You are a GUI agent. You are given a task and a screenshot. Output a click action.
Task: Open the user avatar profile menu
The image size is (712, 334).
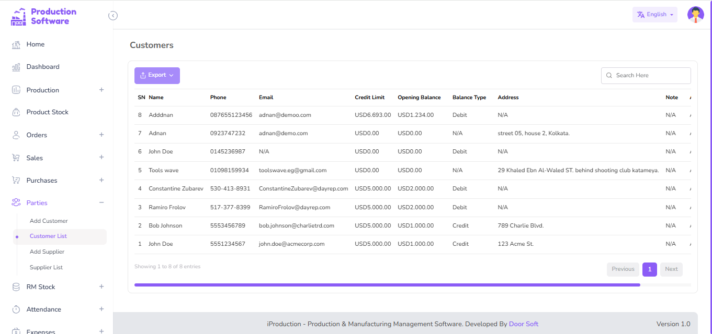coord(695,15)
